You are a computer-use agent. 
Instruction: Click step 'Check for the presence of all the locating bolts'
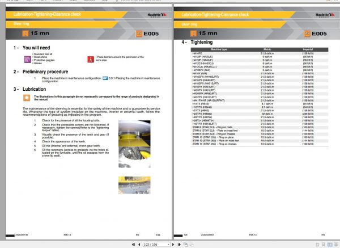71,120
